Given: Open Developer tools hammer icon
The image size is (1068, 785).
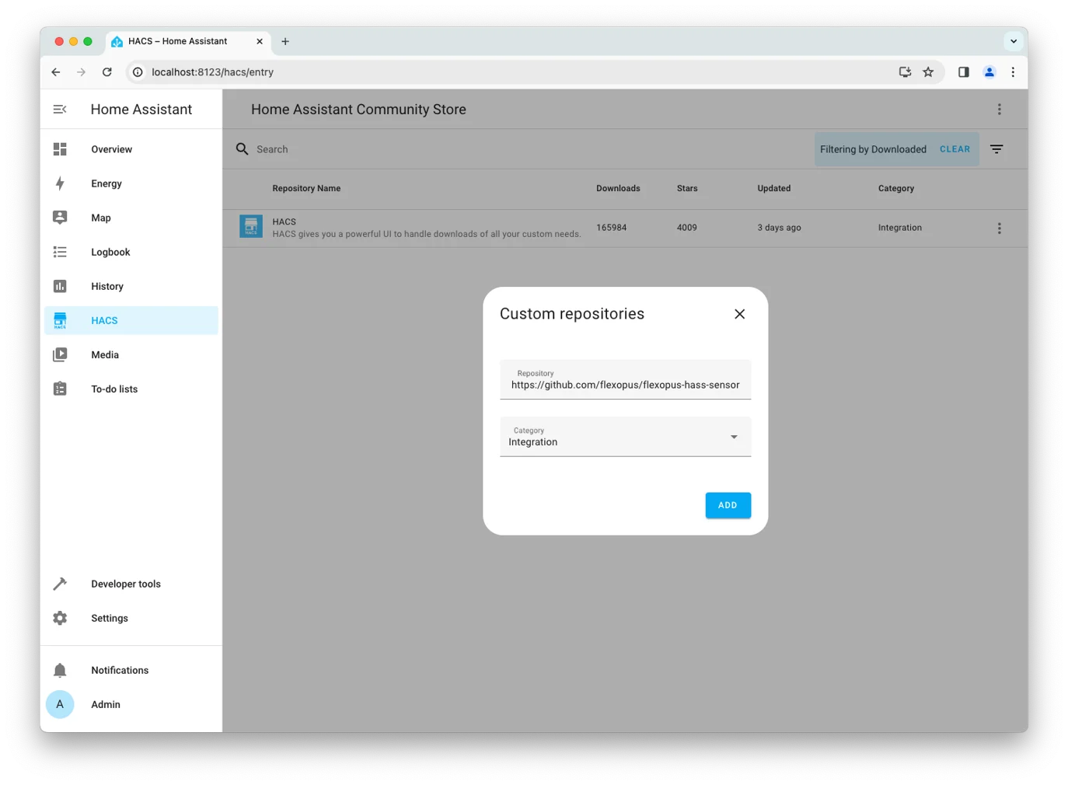Looking at the screenshot, I should [60, 584].
